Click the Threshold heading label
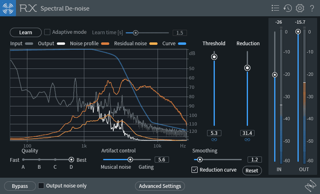The height and width of the screenshot is (194, 320). pyautogui.click(x=214, y=44)
